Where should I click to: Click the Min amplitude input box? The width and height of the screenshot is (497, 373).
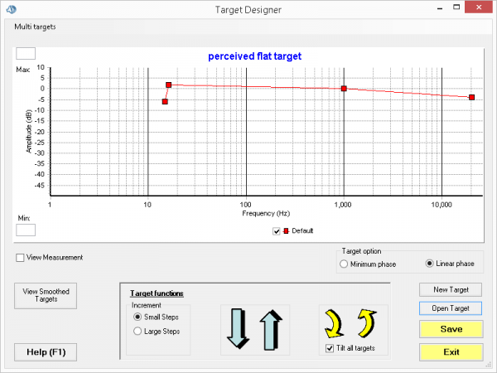tap(26, 230)
